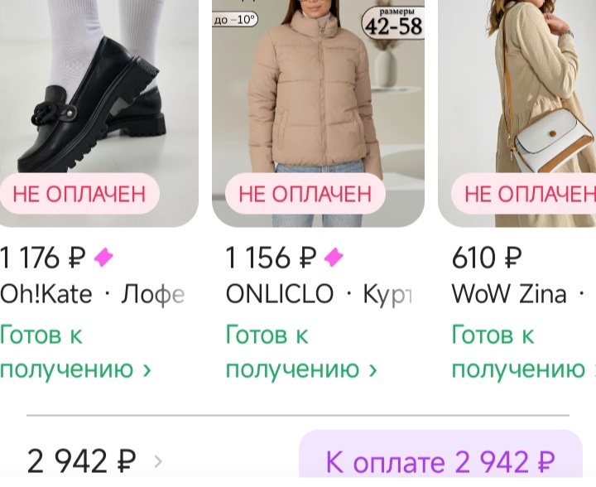Image resolution: width=596 pixels, height=487 pixels.
Task: Open Готов к получению for WoW Zina bag
Action: [x=524, y=352]
